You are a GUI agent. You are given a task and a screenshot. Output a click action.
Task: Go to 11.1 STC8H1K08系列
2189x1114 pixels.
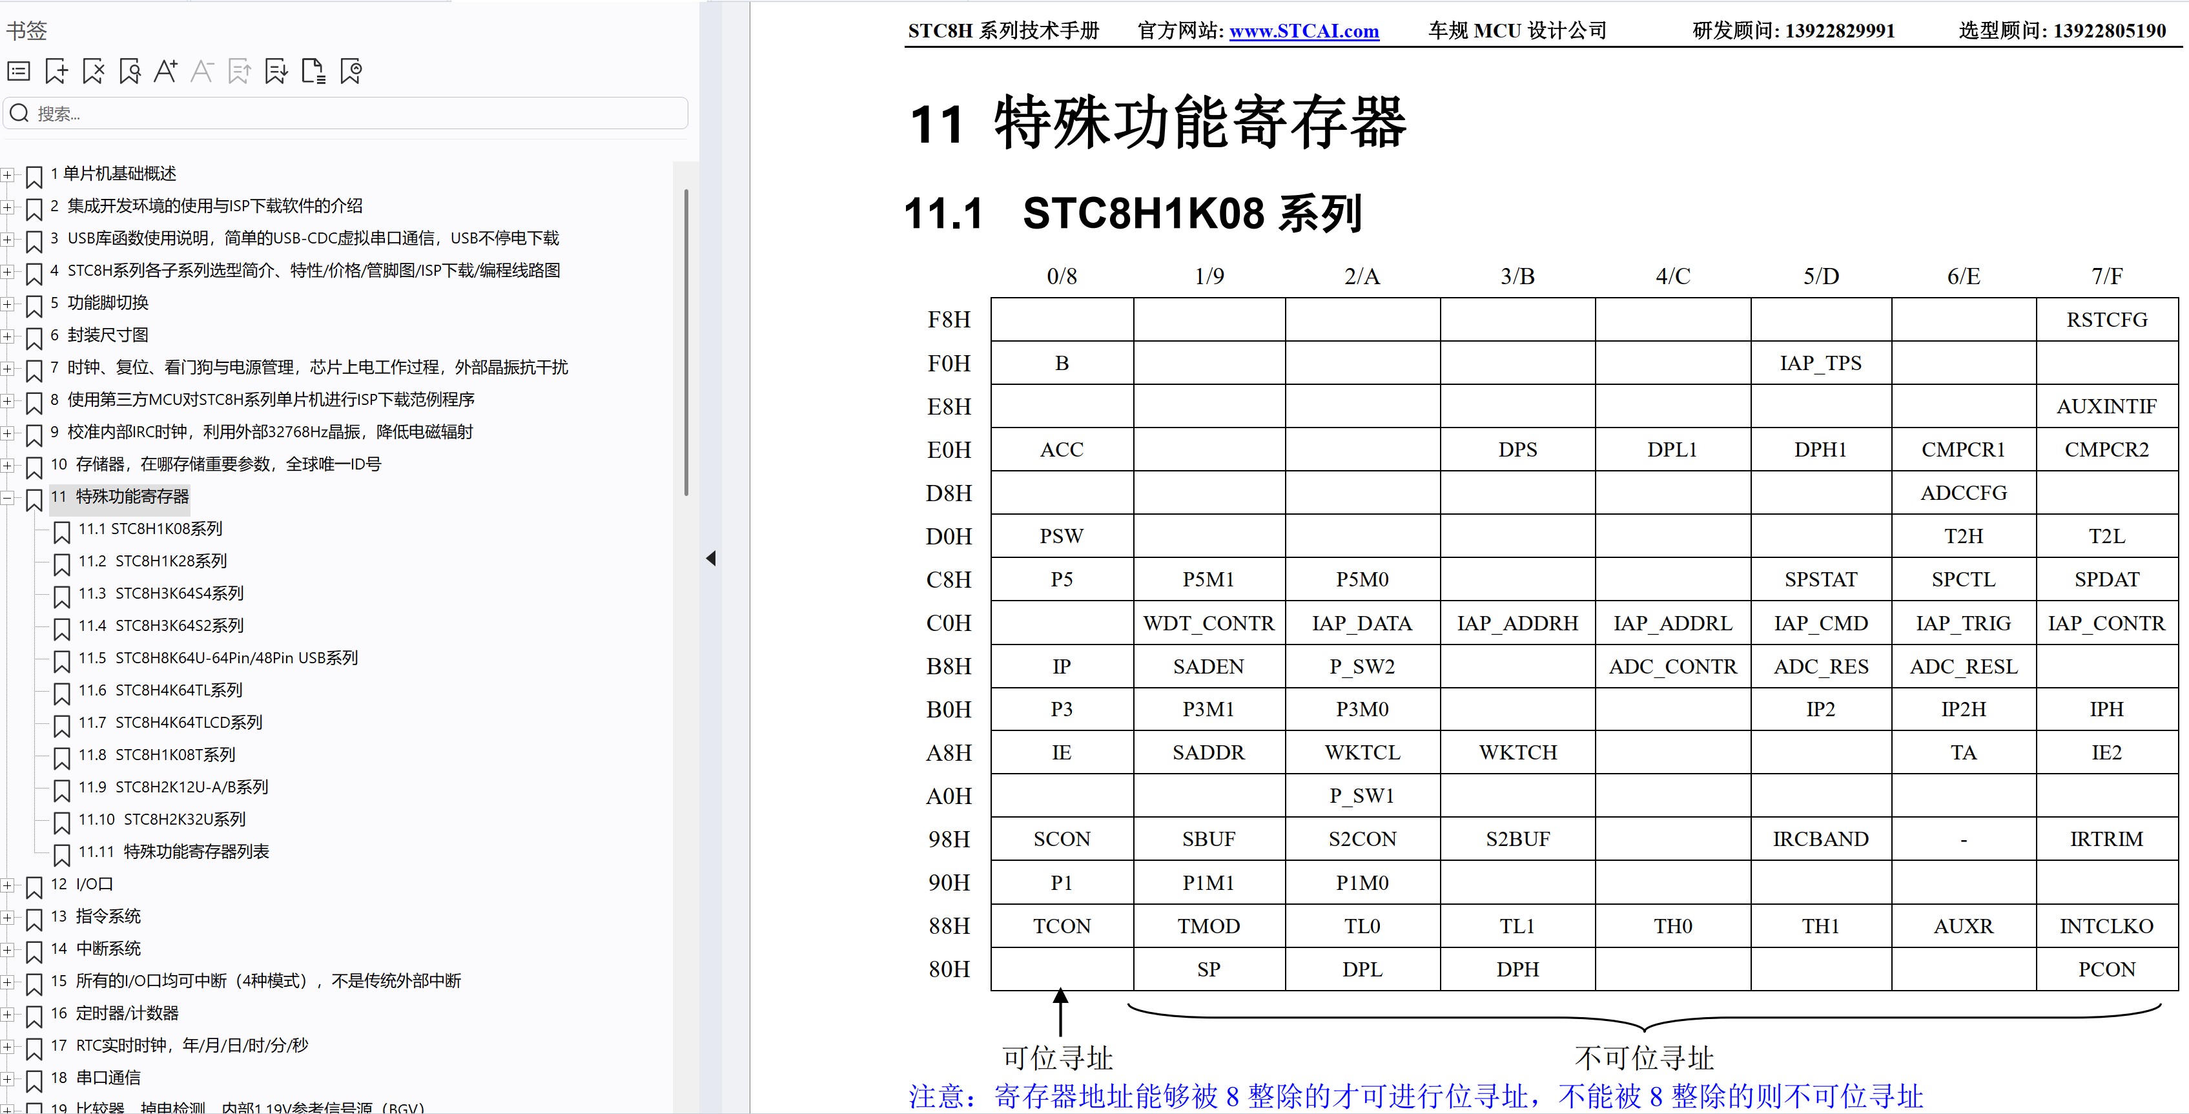pyautogui.click(x=150, y=528)
